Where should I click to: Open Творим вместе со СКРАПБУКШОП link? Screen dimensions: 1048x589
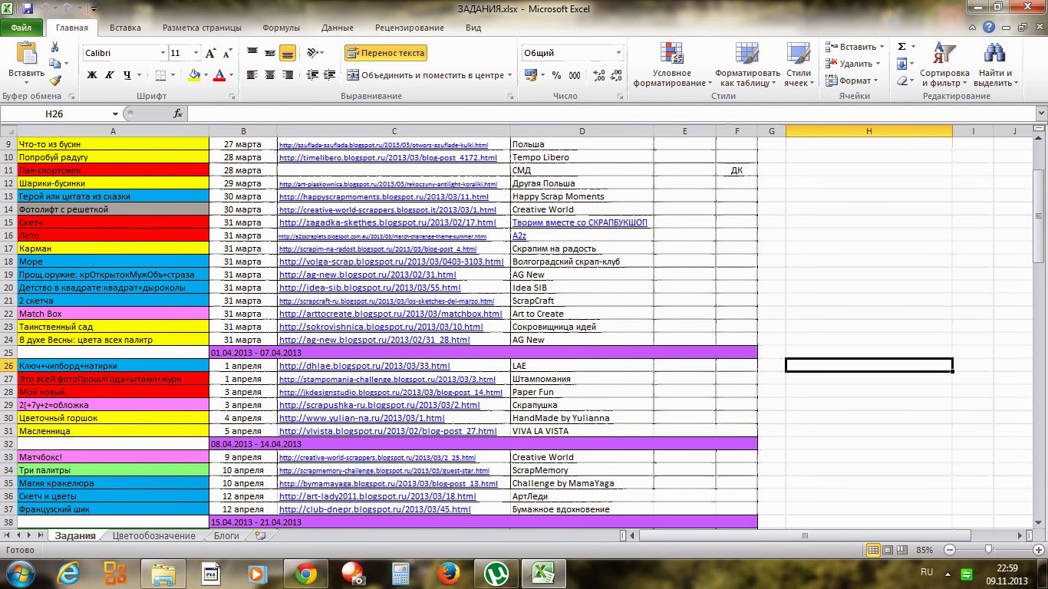coord(580,222)
